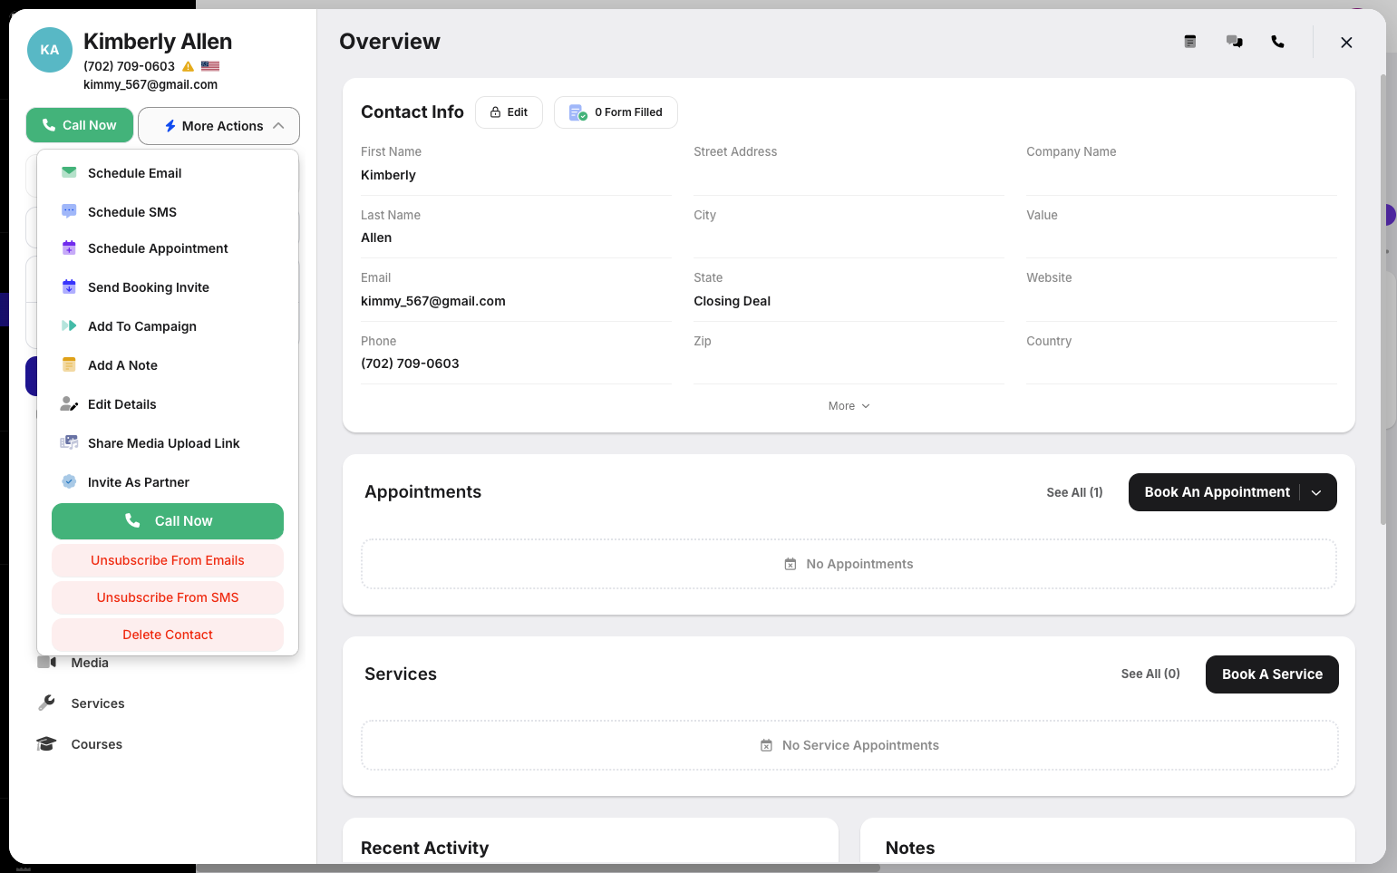This screenshot has width=1397, height=873.
Task: Click the No Appointments placeholder box
Action: tap(849, 564)
